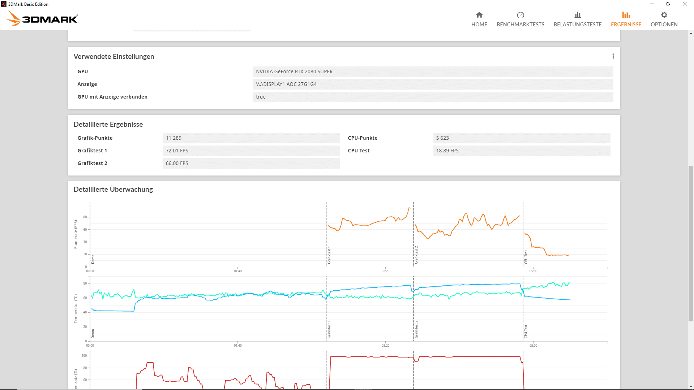Open the OPTIONEN tab
Image resolution: width=694 pixels, height=390 pixels.
664,19
